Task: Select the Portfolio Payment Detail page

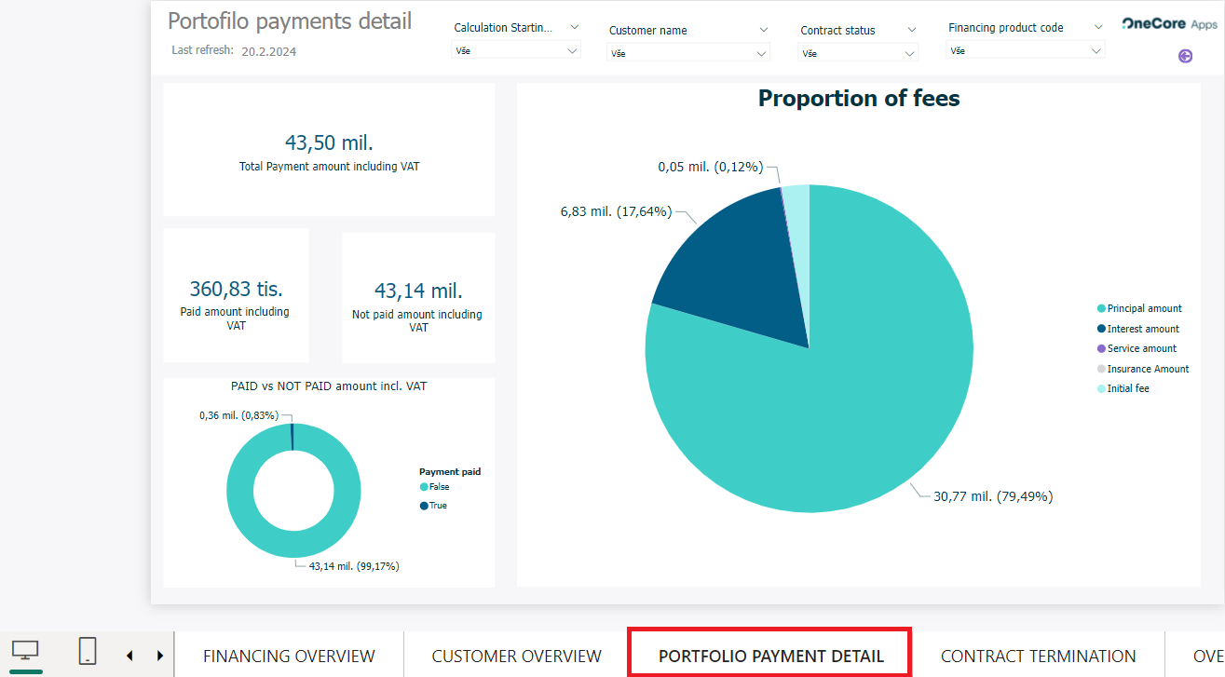Action: [770, 656]
